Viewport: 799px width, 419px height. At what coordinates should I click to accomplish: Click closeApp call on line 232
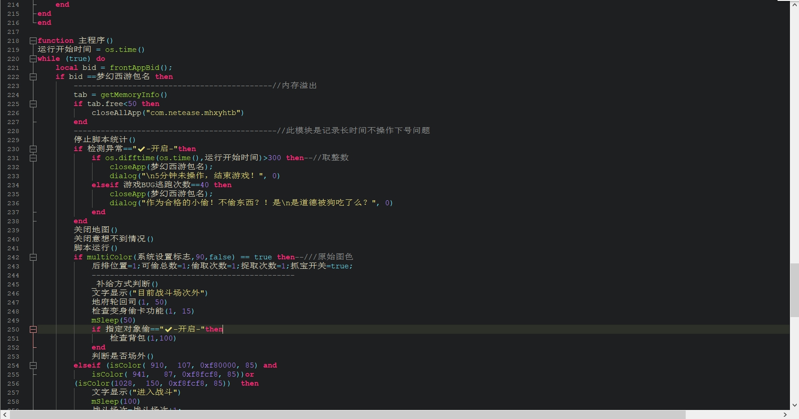click(161, 167)
